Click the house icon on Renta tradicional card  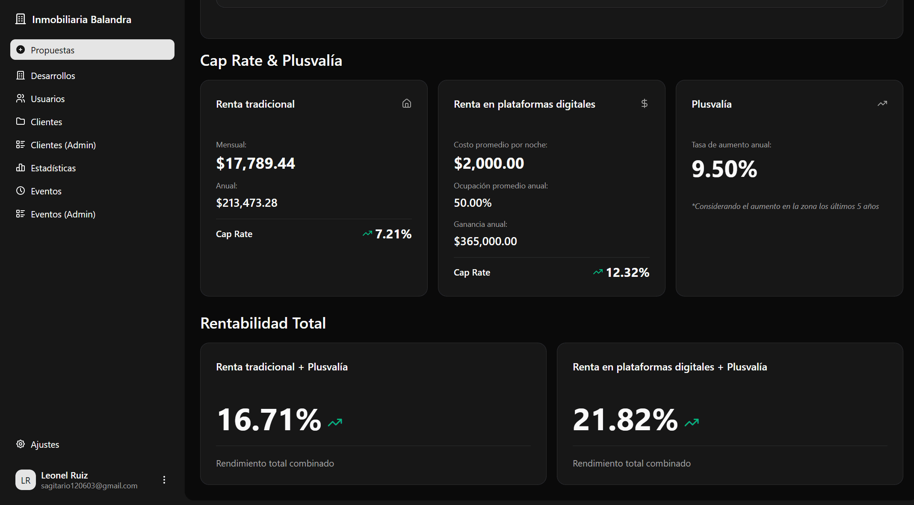(x=407, y=103)
